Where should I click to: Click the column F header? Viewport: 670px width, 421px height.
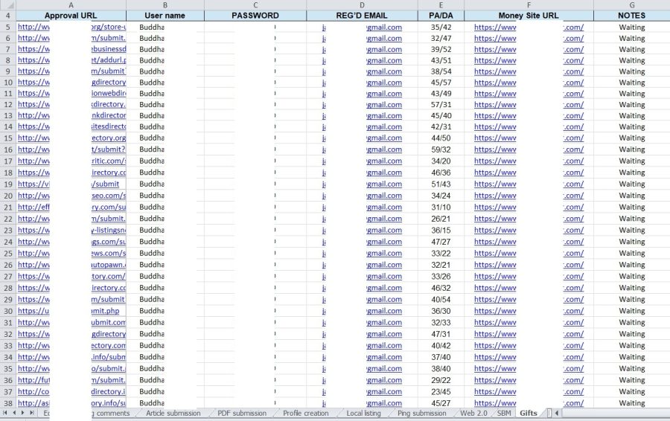[529, 5]
